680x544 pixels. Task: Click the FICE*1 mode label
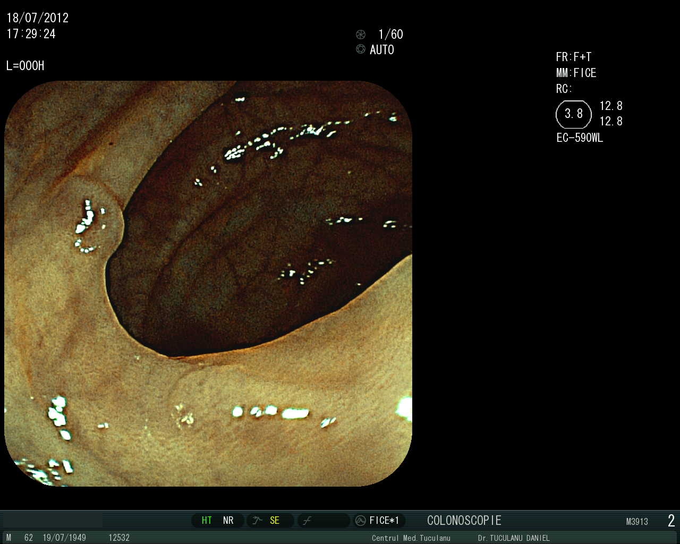[x=384, y=521]
